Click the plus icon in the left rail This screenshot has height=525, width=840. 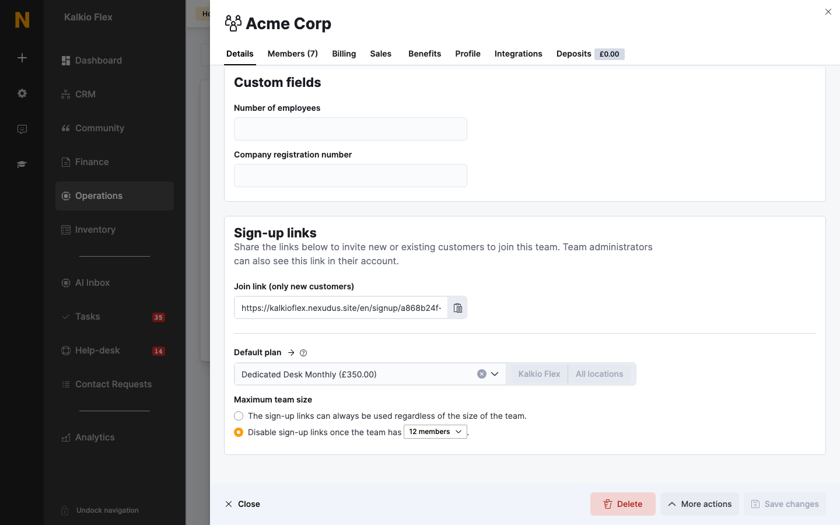pos(22,58)
